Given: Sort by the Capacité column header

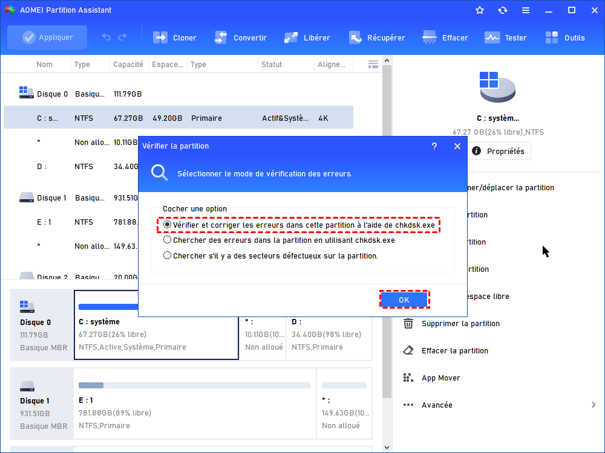Looking at the screenshot, I should [128, 65].
